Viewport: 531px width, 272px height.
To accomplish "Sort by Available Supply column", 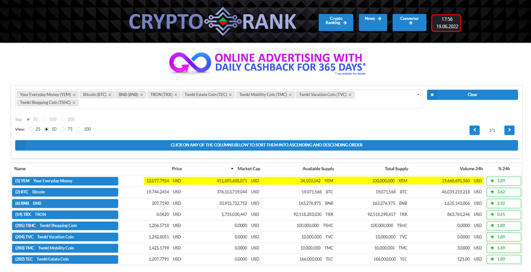I will click(319, 169).
